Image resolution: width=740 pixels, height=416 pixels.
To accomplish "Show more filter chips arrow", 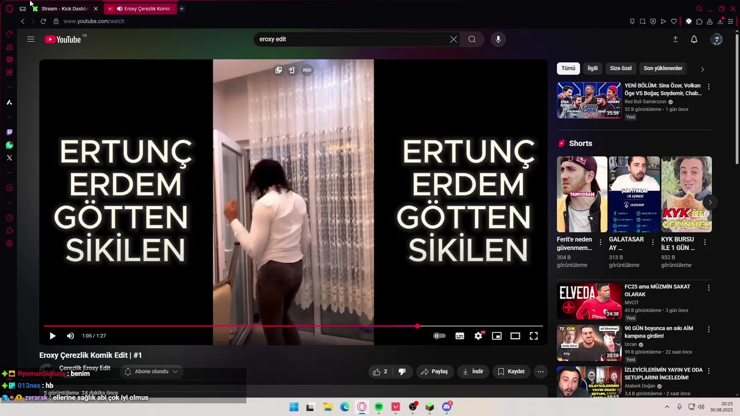I will point(702,69).
